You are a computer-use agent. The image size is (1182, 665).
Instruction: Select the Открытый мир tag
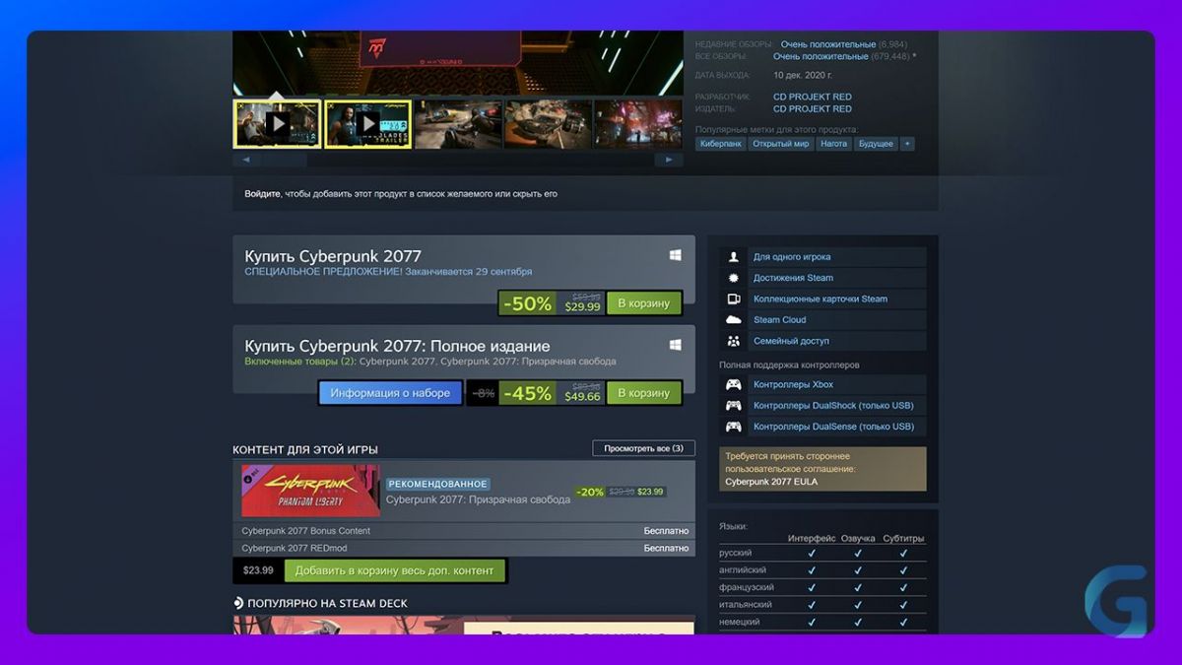[781, 144]
